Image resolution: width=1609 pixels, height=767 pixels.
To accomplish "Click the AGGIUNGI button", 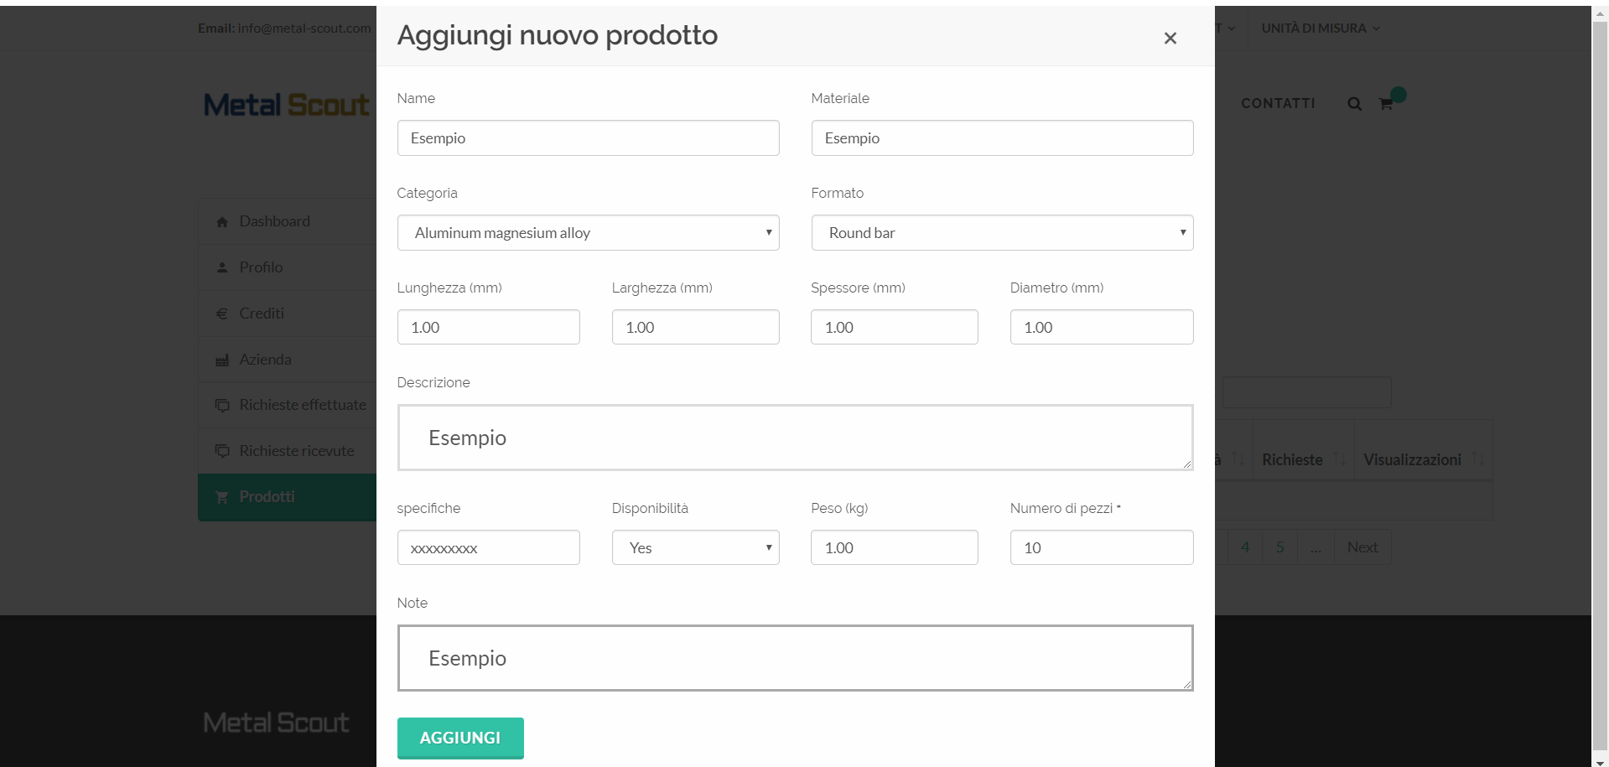I will pyautogui.click(x=460, y=738).
